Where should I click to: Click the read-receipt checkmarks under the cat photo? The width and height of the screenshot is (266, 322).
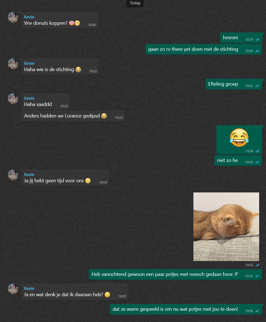point(258,265)
